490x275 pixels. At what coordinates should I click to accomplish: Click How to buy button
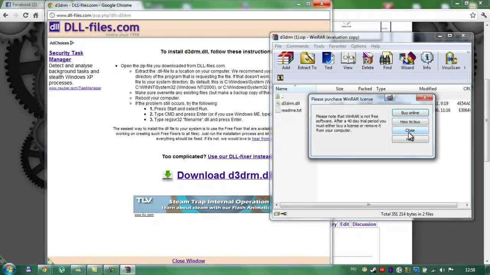pos(410,121)
